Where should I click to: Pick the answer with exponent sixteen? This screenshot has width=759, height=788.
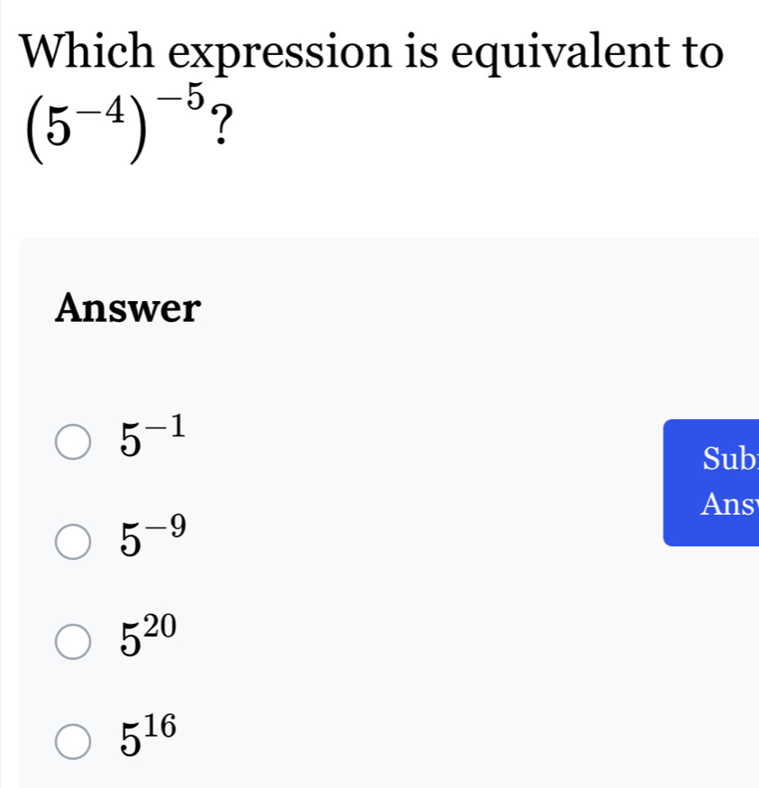72,741
